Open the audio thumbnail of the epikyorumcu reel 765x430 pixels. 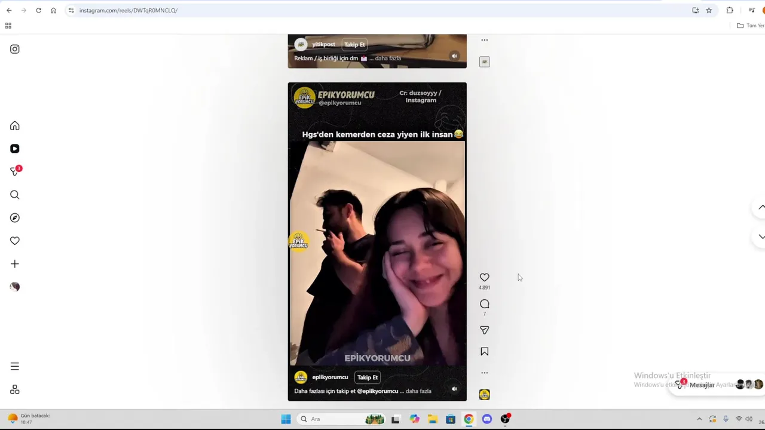tap(485, 395)
